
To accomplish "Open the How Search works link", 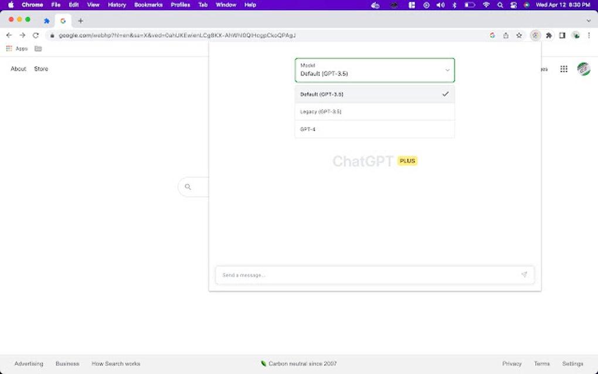I will point(116,363).
